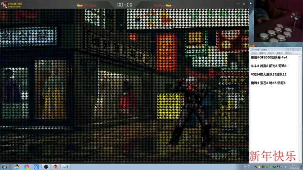
Task: Open the blue K app in taskbar
Action: [36, 167]
